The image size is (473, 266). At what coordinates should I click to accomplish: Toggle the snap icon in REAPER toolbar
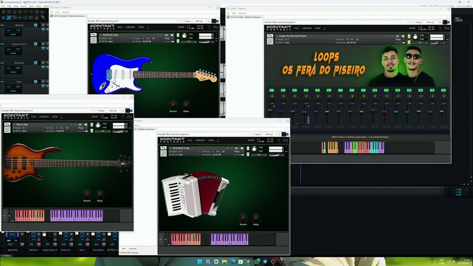(x=31, y=17)
